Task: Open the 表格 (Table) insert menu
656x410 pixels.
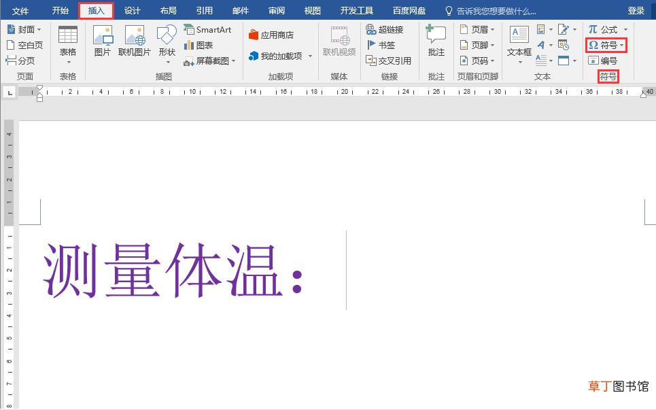Action: 68,45
